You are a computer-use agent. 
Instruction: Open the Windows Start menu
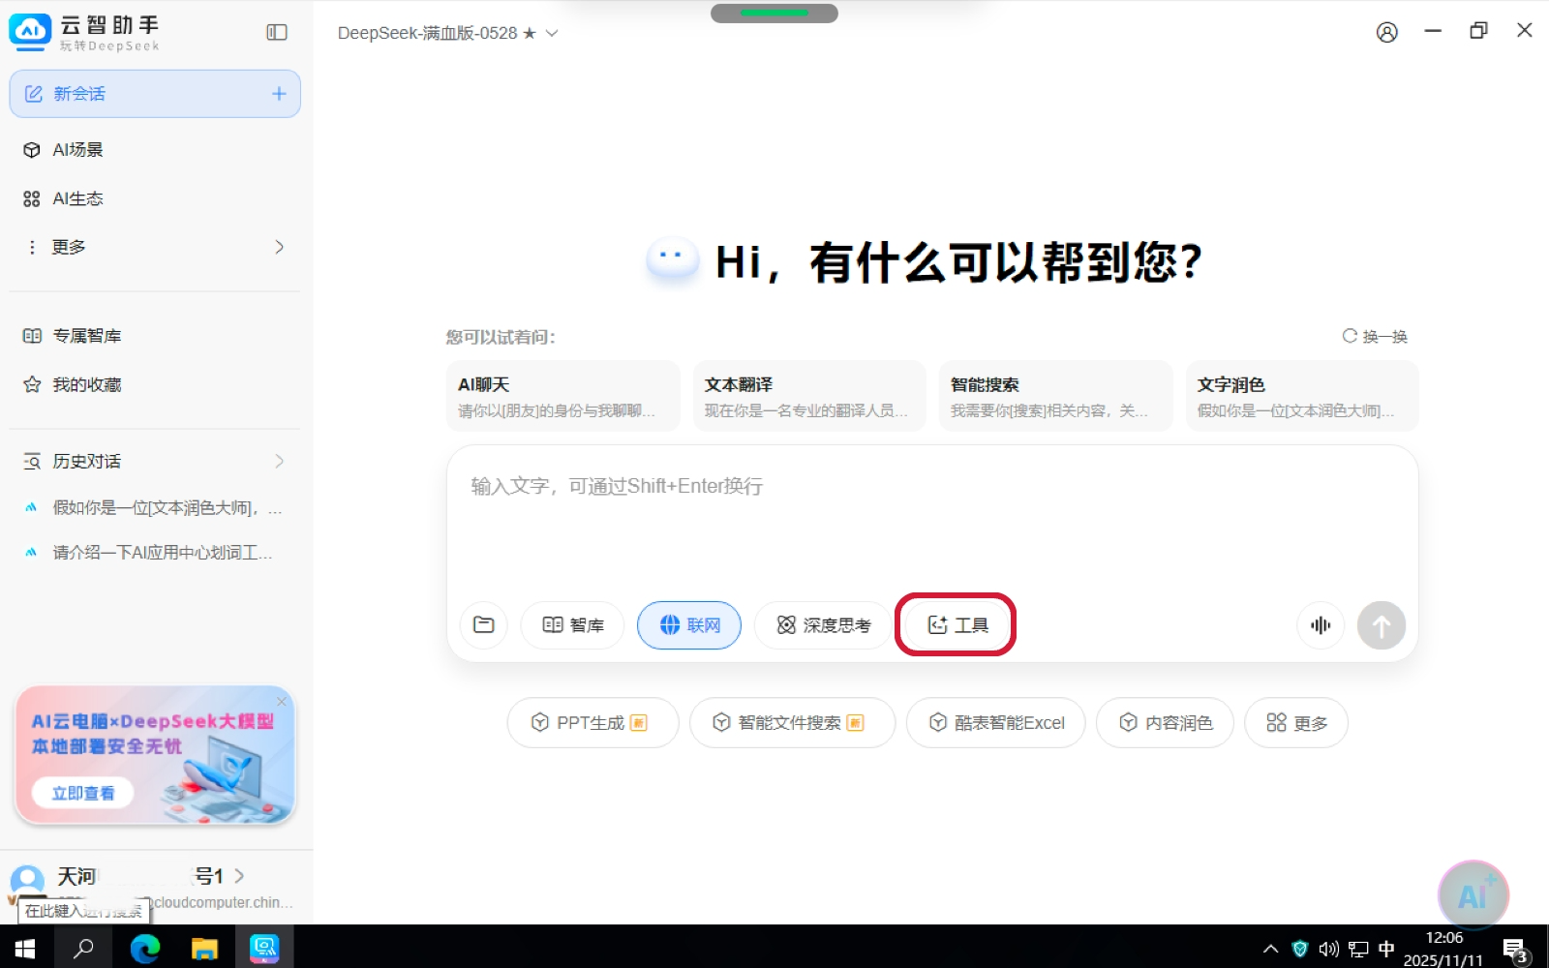pyautogui.click(x=26, y=948)
